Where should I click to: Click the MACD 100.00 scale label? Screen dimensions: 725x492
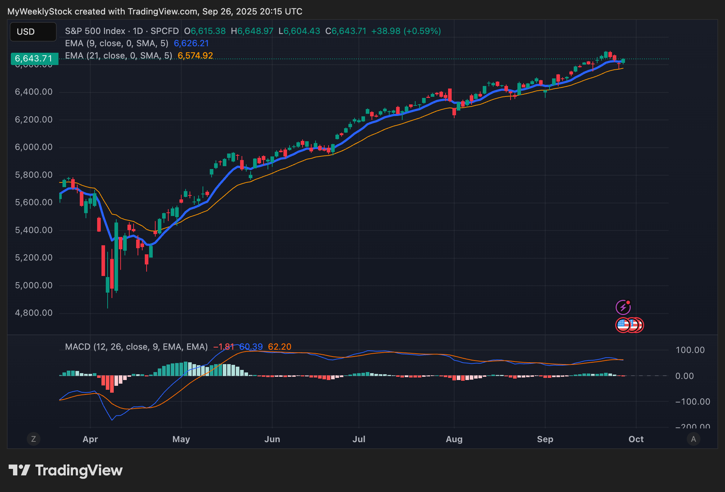pyautogui.click(x=690, y=350)
